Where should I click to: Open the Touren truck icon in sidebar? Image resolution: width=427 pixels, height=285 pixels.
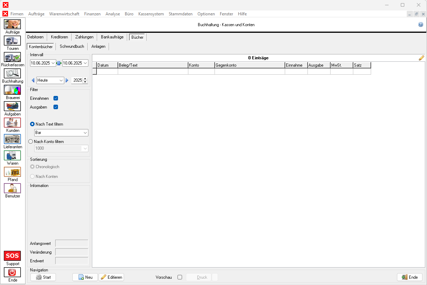pyautogui.click(x=12, y=41)
